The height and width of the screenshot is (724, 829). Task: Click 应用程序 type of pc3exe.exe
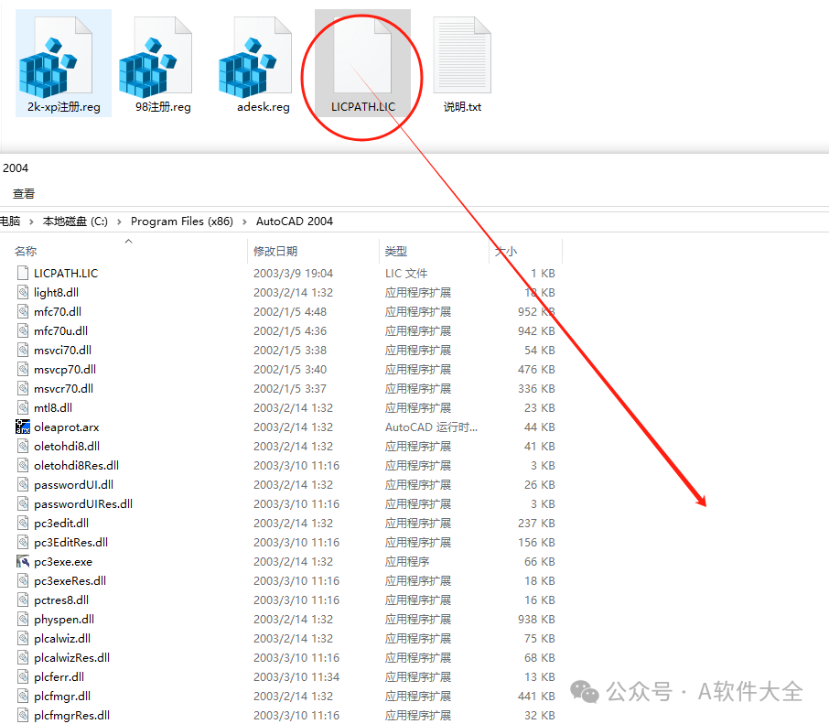[x=407, y=561]
